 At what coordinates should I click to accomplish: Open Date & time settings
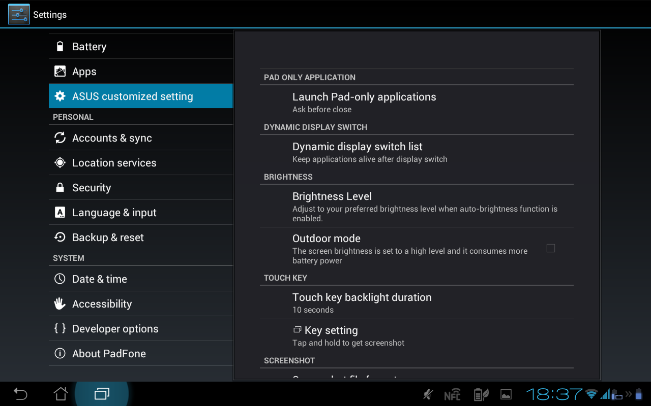[141, 279]
